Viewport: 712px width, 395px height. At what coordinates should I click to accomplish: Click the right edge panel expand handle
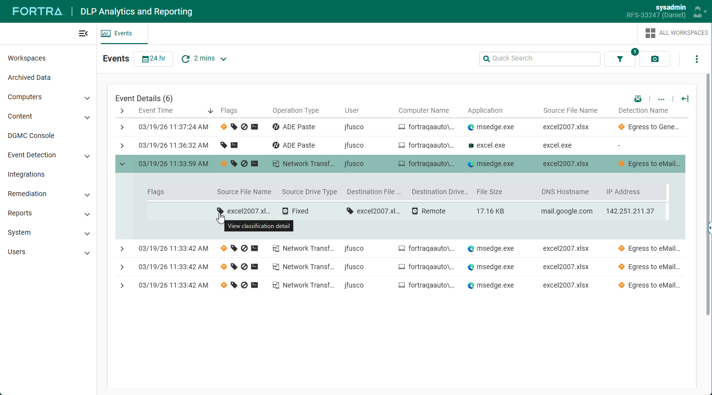(710, 227)
